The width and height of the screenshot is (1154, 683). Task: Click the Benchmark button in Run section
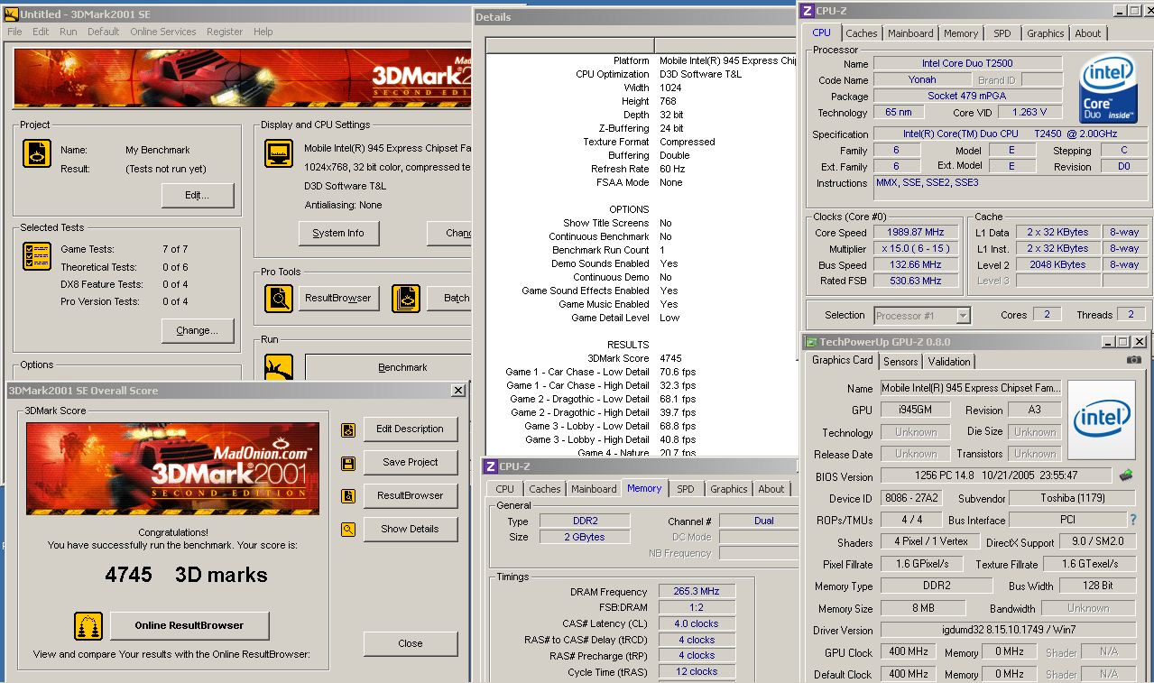[402, 367]
